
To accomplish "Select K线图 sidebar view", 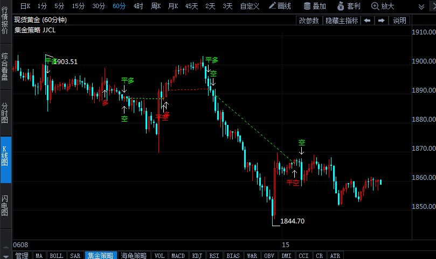I will pyautogui.click(x=5, y=159).
